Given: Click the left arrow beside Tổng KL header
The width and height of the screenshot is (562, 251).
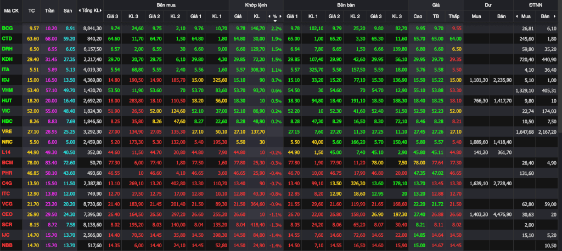Looking at the screenshot, I should coord(80,10).
